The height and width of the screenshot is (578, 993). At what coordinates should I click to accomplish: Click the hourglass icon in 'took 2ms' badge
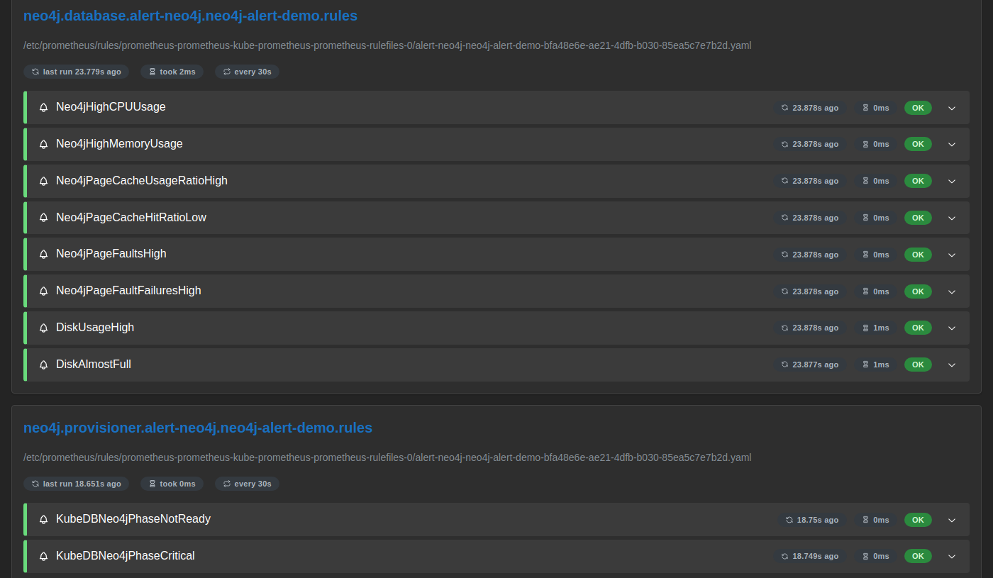(x=152, y=72)
